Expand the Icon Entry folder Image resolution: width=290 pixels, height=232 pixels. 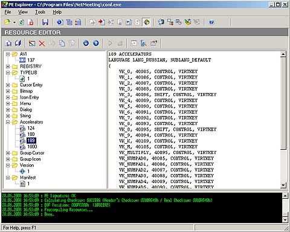click(8, 97)
